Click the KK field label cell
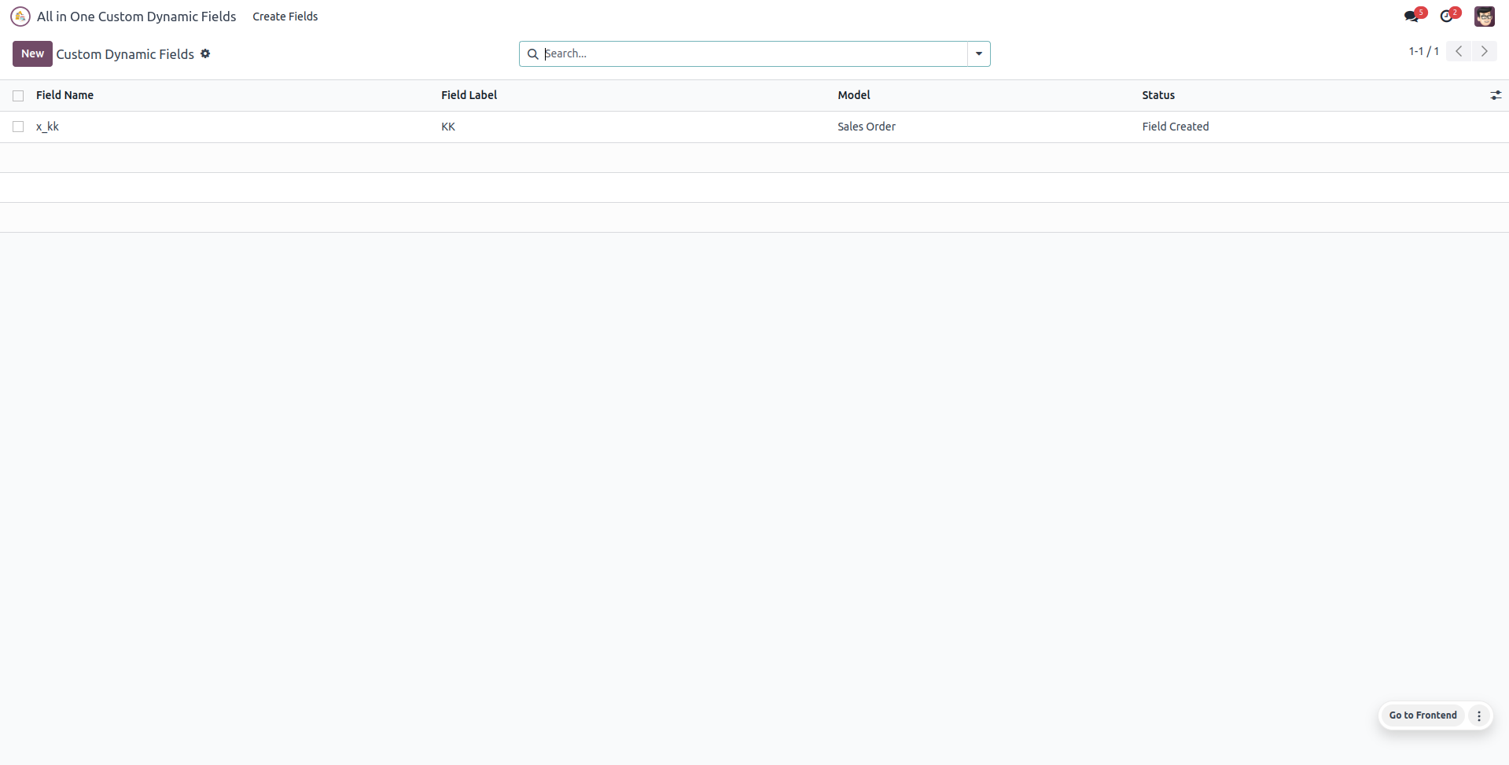The image size is (1509, 765). (448, 127)
